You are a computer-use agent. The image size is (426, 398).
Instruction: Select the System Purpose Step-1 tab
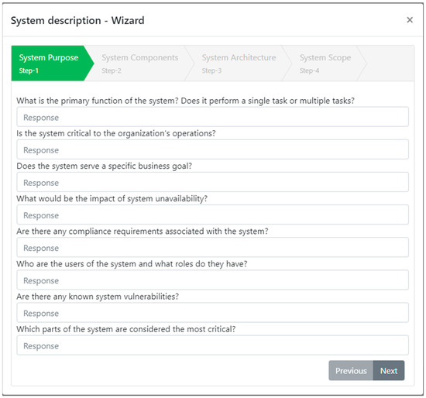point(53,63)
